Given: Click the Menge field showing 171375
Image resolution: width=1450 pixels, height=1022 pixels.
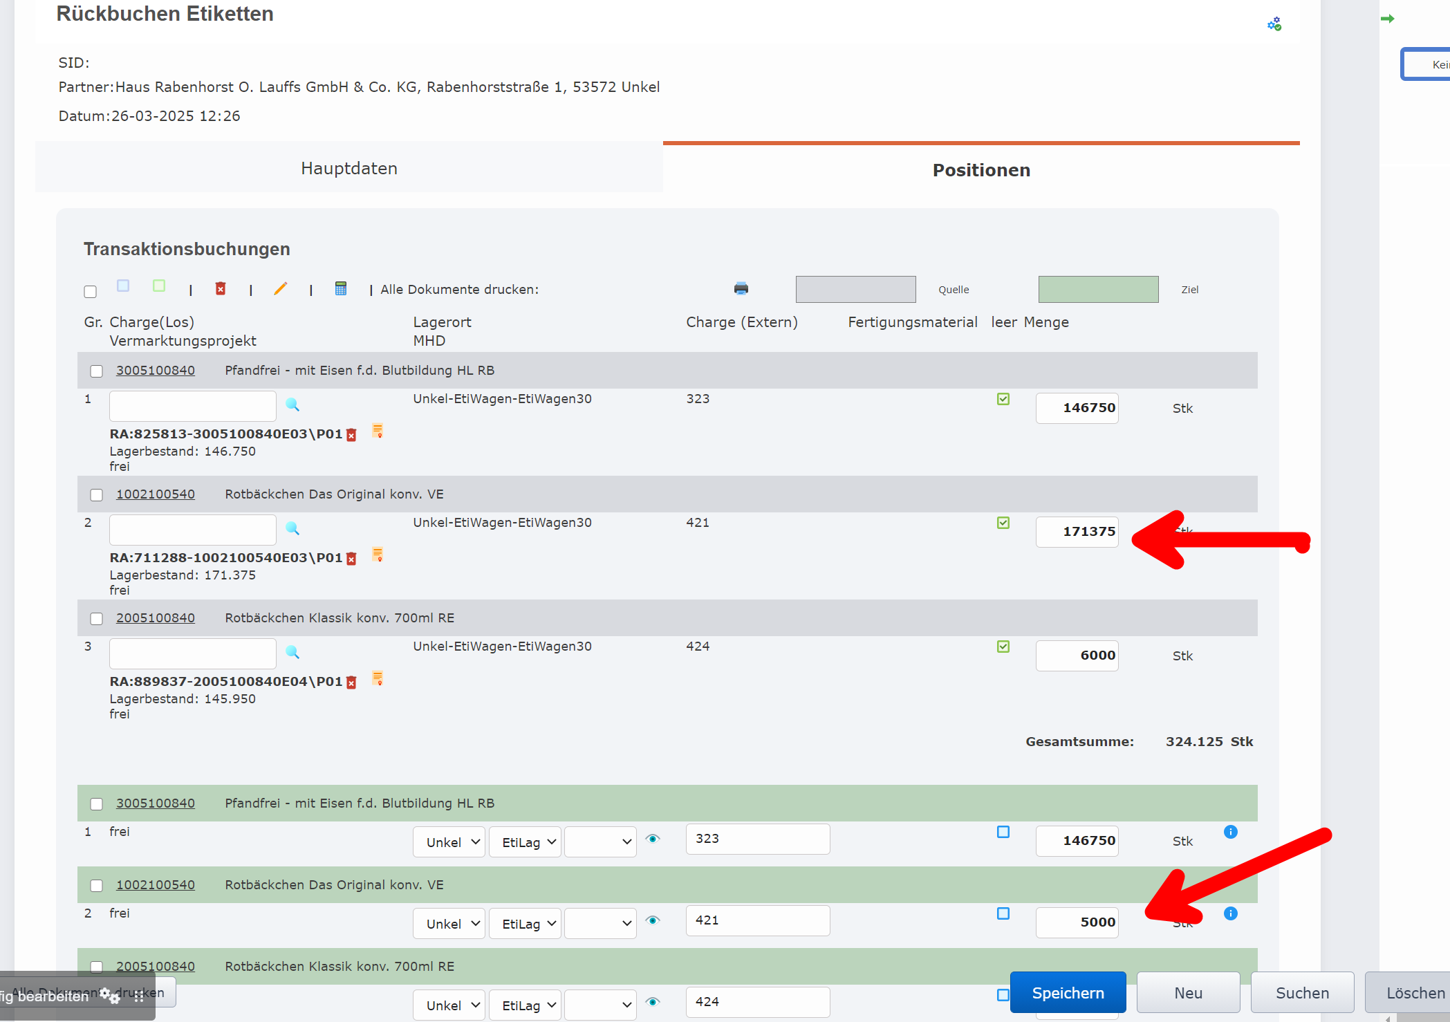Looking at the screenshot, I should pos(1077,532).
